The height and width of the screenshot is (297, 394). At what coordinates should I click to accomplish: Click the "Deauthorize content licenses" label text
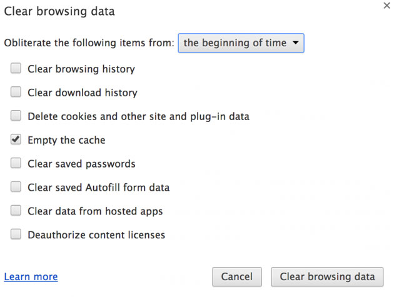pyautogui.click(x=96, y=235)
